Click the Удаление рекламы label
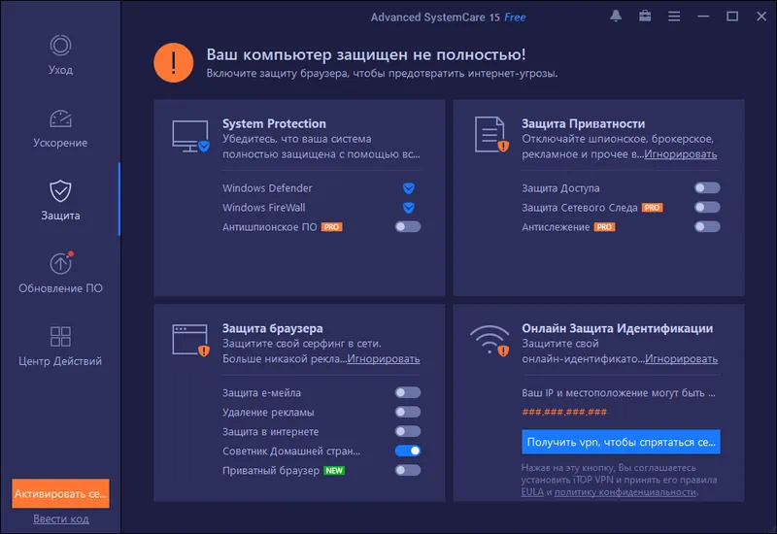The height and width of the screenshot is (534, 777). (268, 412)
